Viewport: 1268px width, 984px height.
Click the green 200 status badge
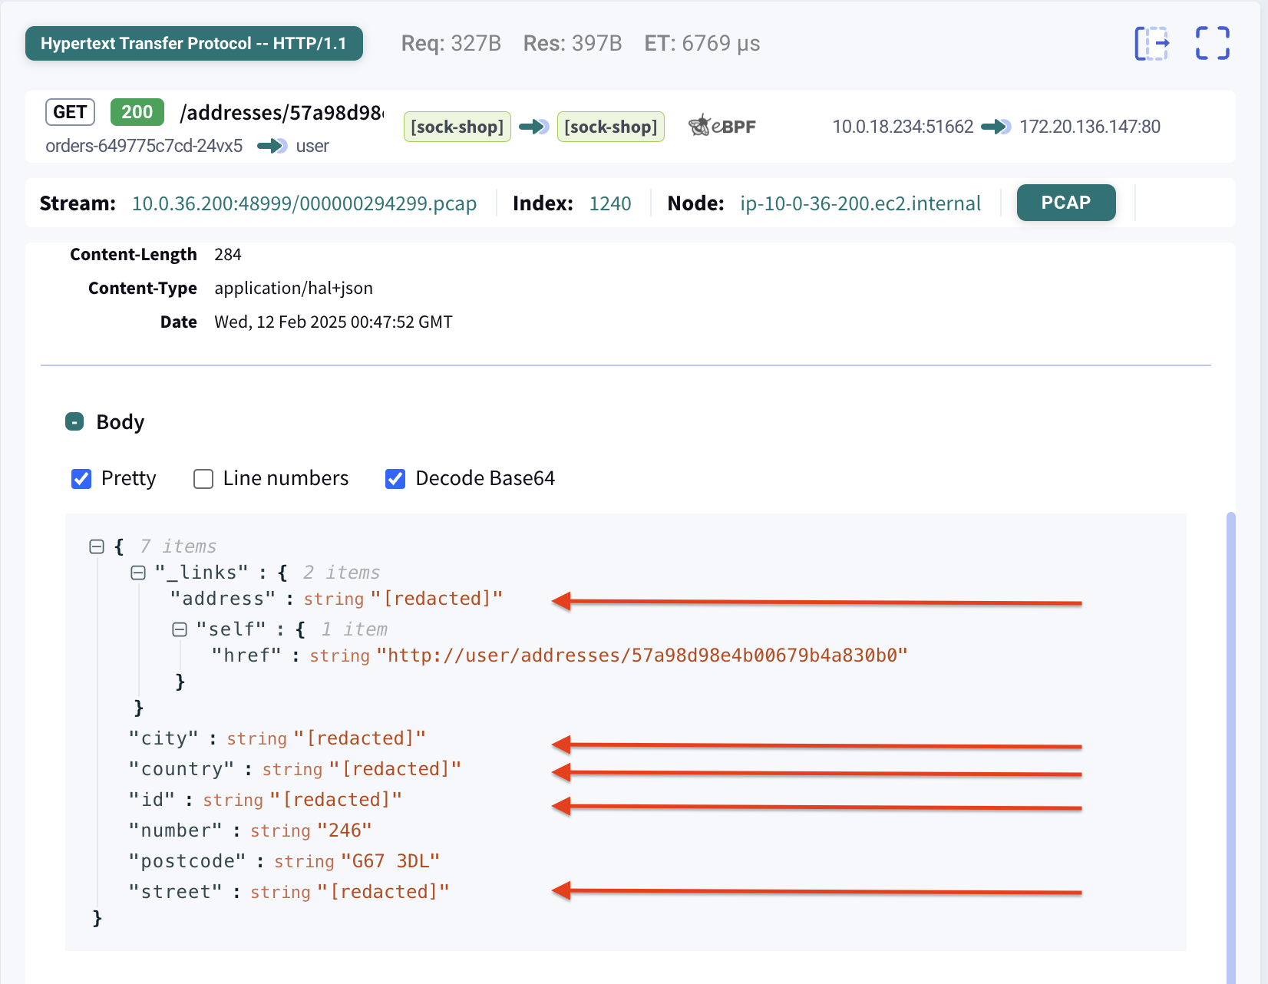(x=137, y=112)
